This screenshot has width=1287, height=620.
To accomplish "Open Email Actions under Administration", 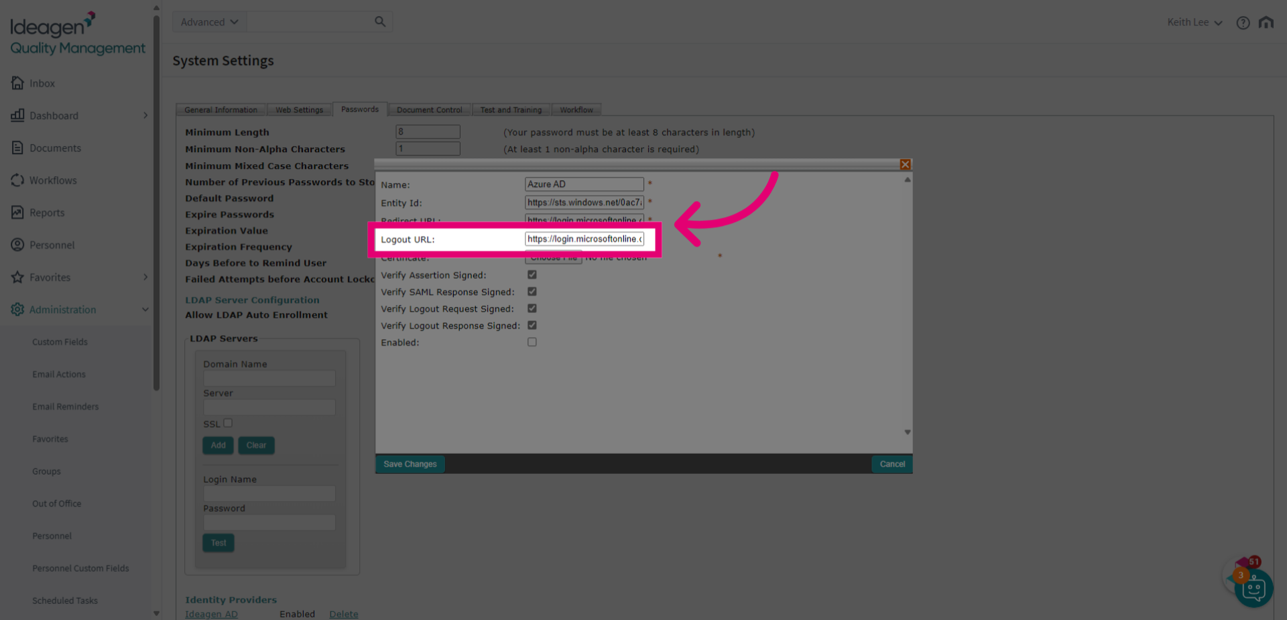I will tap(59, 374).
